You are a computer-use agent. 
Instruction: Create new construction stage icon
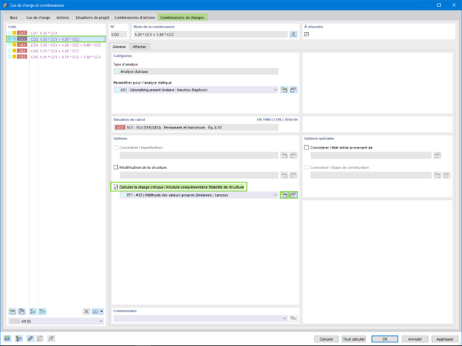(437, 175)
